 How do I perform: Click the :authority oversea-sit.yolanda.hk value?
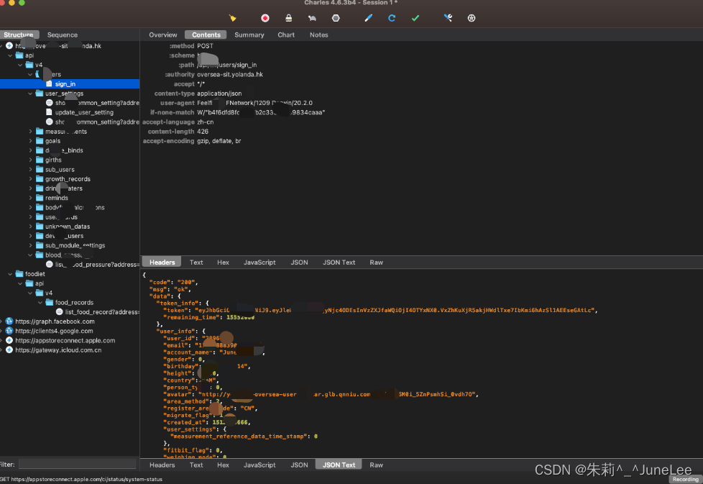tap(230, 75)
